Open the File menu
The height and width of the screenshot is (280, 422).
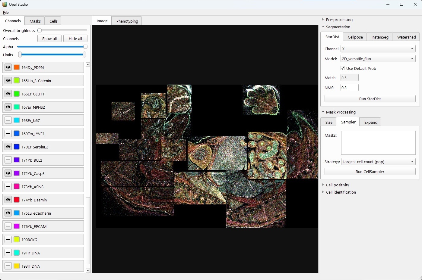click(6, 12)
